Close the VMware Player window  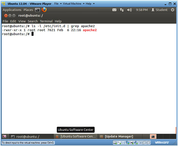tap(175, 4)
